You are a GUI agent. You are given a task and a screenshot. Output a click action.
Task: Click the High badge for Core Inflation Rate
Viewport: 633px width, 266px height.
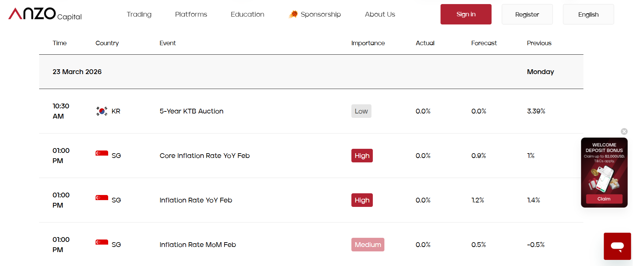click(362, 156)
